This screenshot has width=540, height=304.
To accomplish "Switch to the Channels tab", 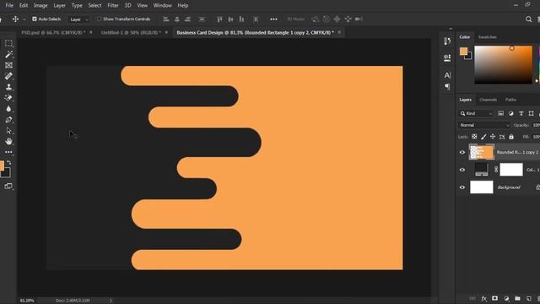I will pyautogui.click(x=488, y=100).
